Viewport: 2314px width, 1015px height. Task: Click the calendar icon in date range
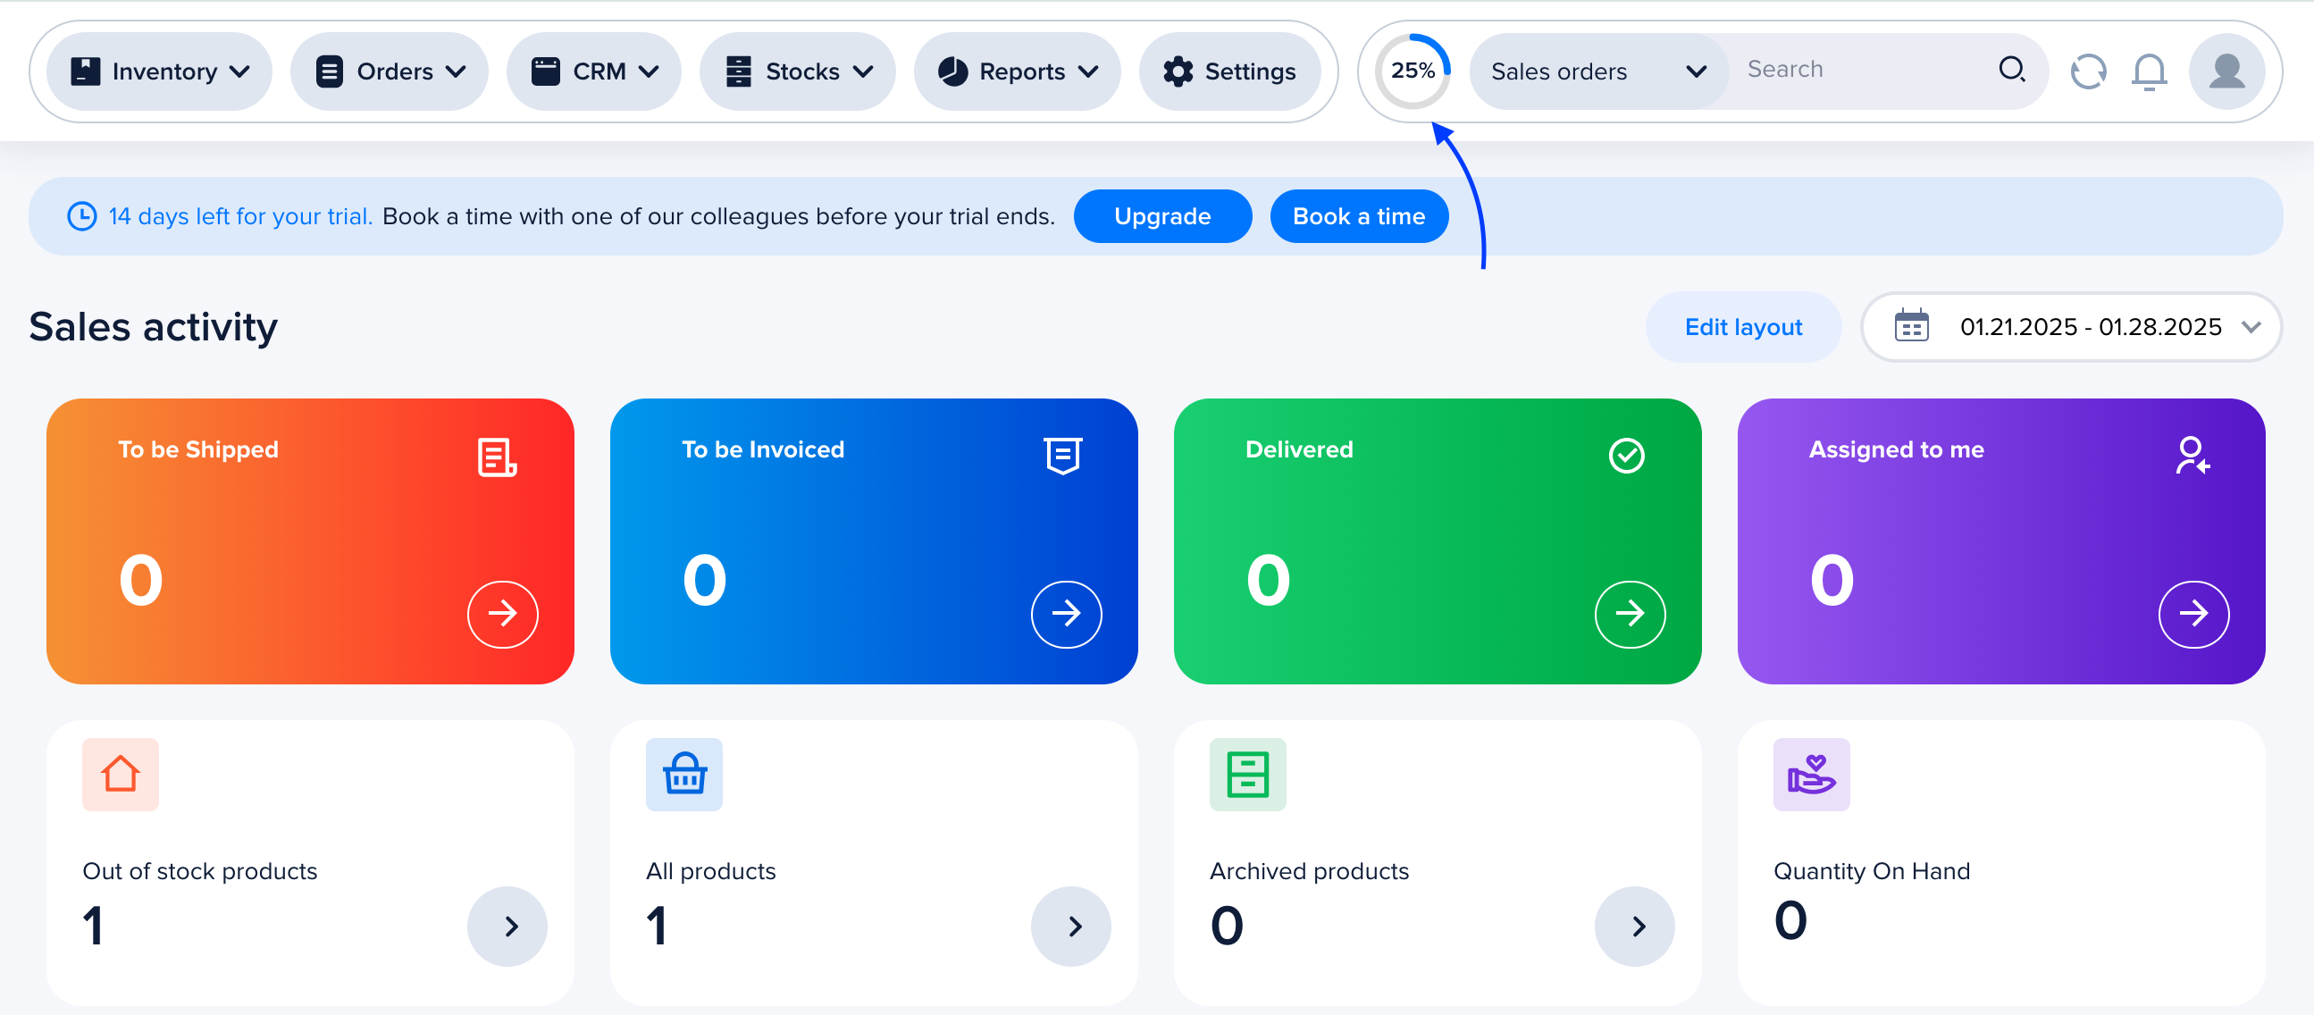[x=1911, y=326]
